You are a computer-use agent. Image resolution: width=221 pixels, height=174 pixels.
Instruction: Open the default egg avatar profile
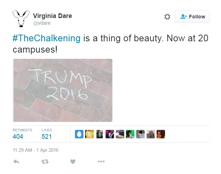pos(79,134)
